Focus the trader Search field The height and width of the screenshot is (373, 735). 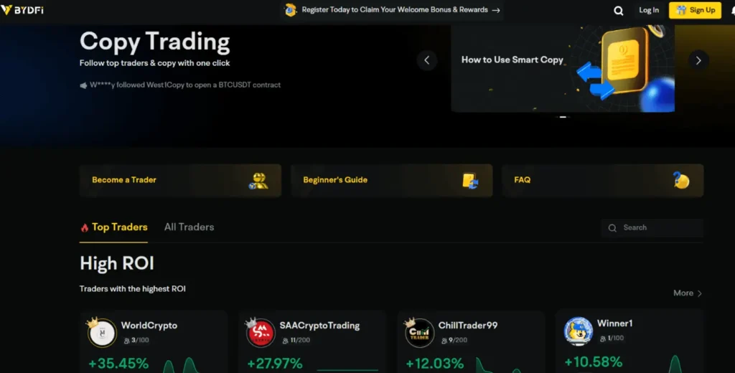652,227
